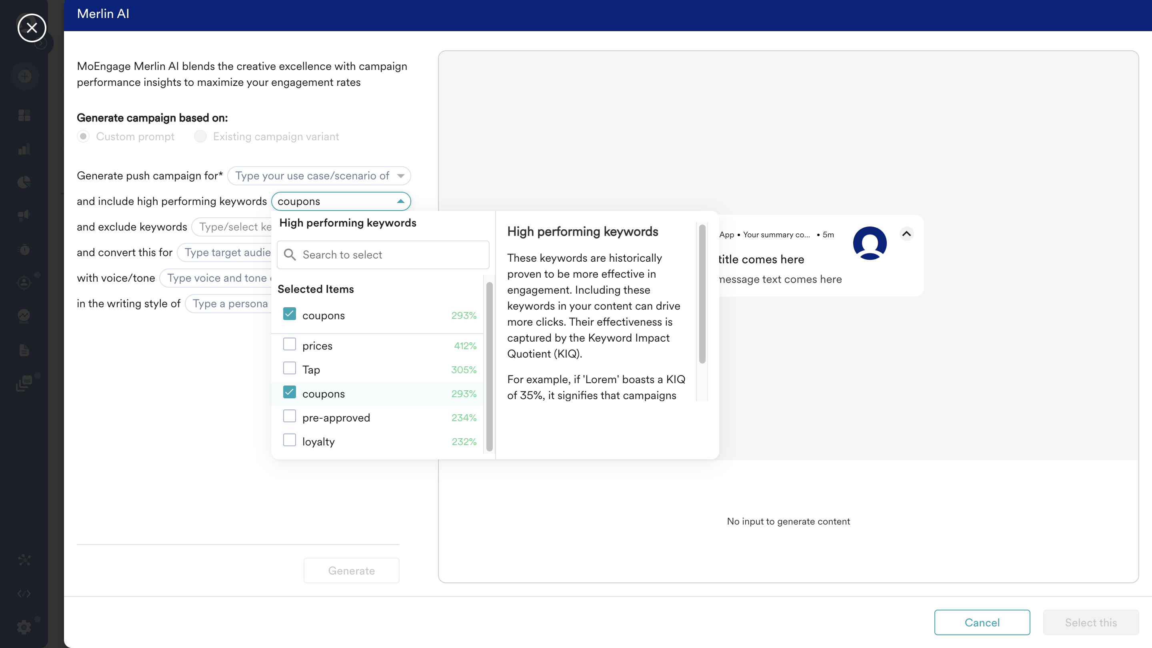Open the stacked media library icon in sidebar
This screenshot has width=1152, height=648.
click(x=24, y=383)
